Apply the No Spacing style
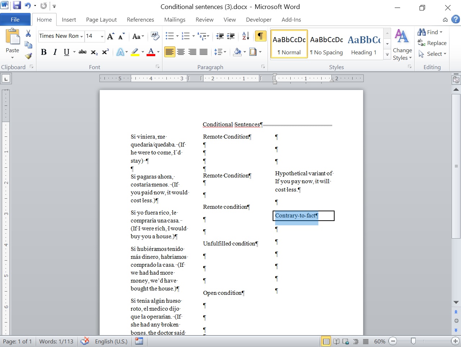This screenshot has height=347, width=461. click(x=327, y=44)
